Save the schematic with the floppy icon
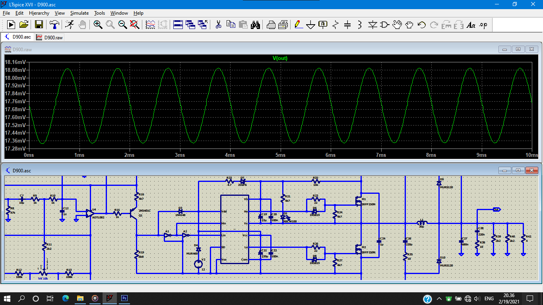 pyautogui.click(x=39, y=25)
